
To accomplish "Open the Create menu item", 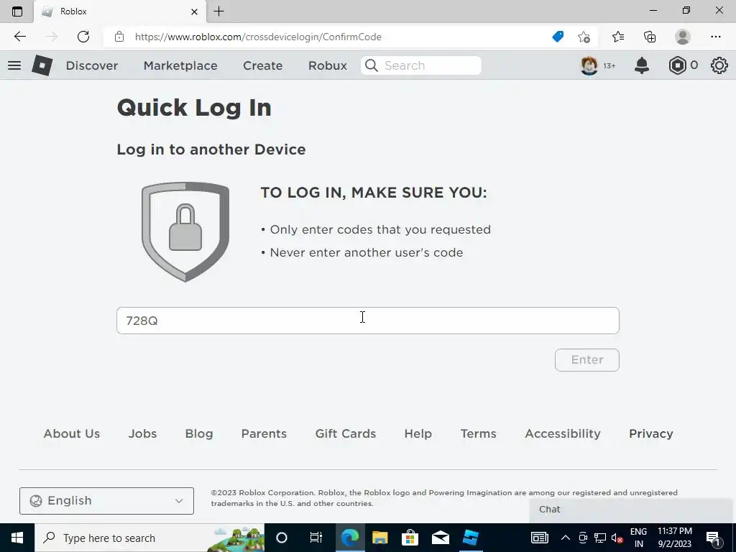I will click(x=263, y=65).
